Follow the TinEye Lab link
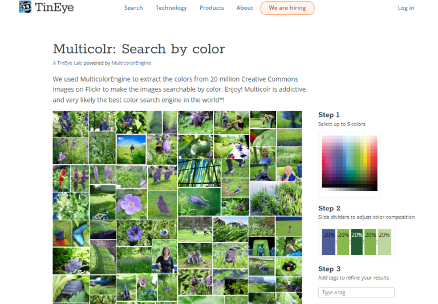This screenshot has height=304, width=438. point(70,63)
